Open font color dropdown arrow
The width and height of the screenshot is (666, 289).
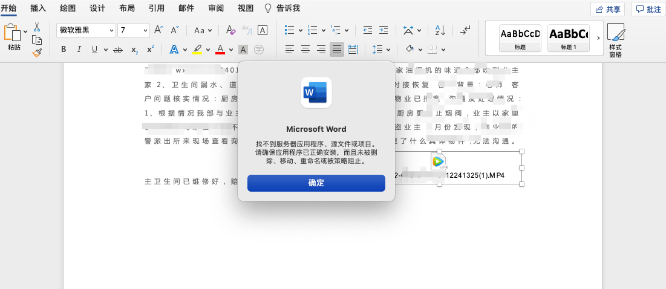point(230,50)
